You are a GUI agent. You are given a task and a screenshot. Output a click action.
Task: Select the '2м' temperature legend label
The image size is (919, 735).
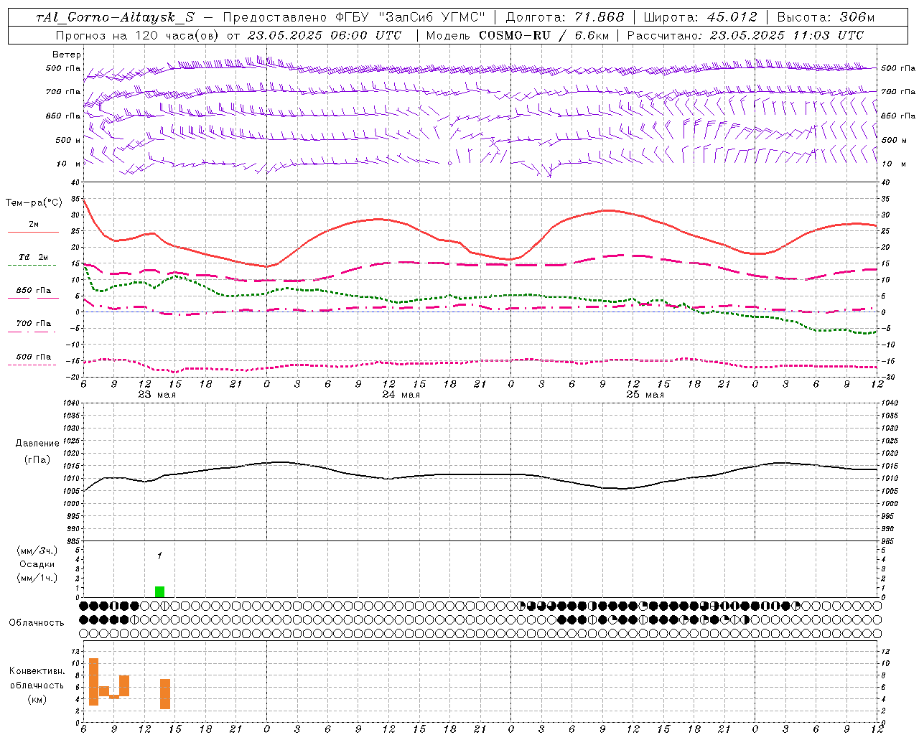pyautogui.click(x=34, y=224)
